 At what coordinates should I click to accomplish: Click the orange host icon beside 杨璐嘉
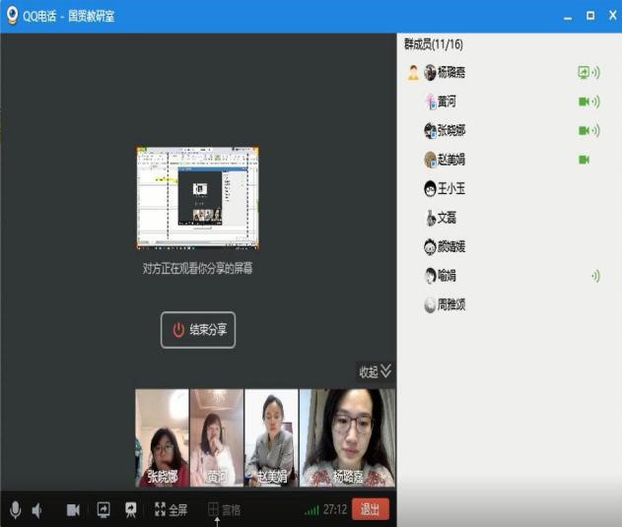click(x=413, y=73)
